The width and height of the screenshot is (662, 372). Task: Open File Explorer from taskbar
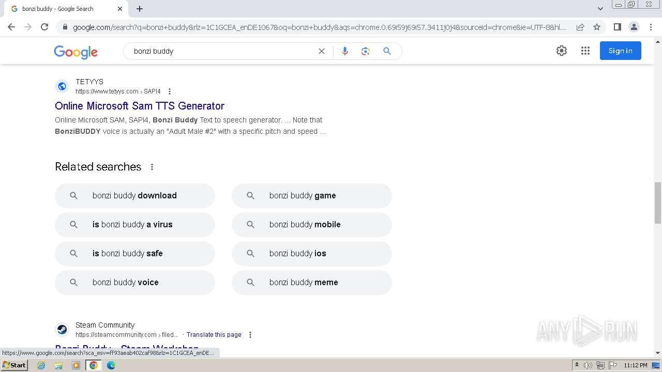(58, 365)
